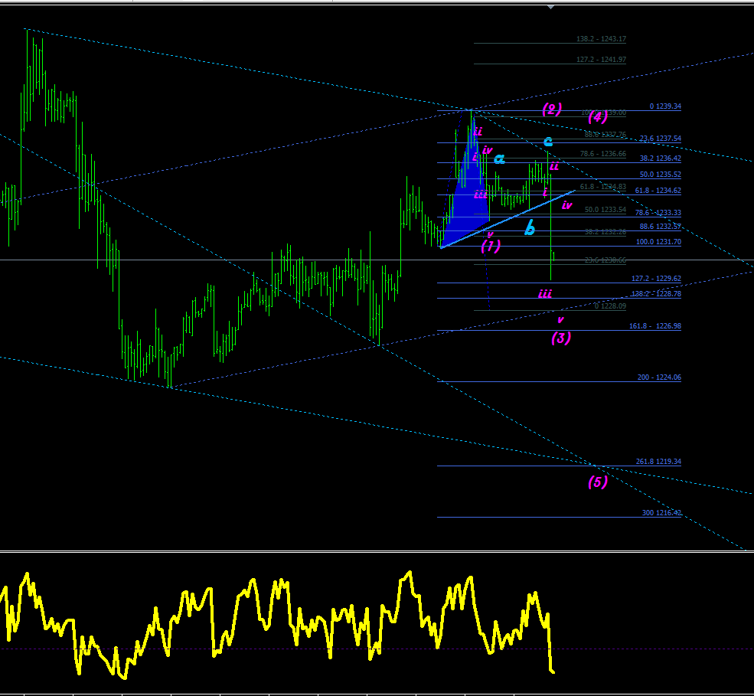Click the '50.0 1235.52' retracement label
The image size is (754, 696).
(x=661, y=175)
